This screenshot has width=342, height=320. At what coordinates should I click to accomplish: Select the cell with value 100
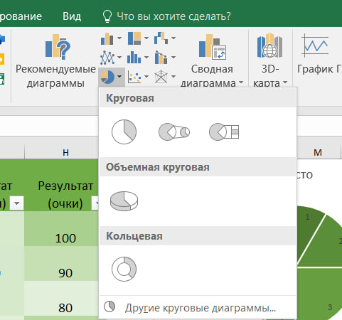click(x=62, y=229)
